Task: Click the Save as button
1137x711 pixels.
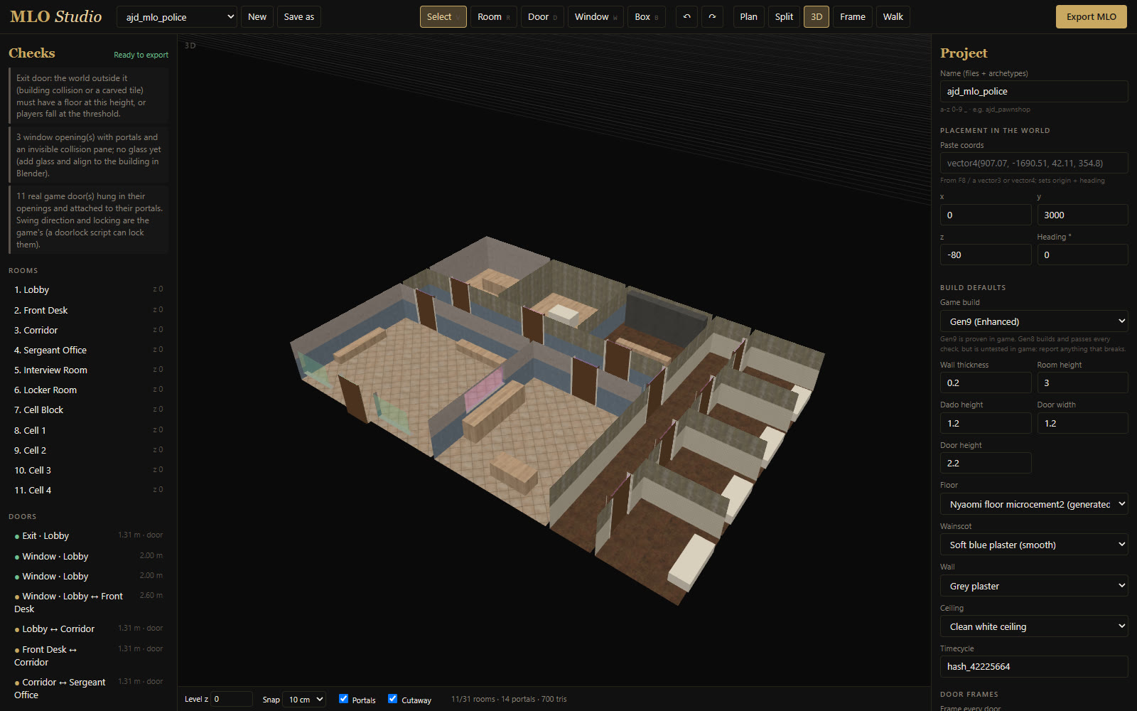Action: tap(299, 16)
